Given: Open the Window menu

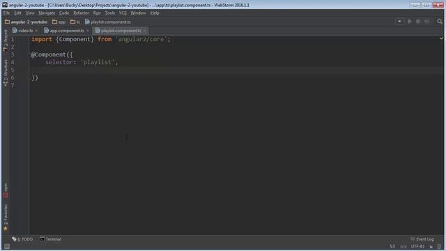Looking at the screenshot, I should point(138,13).
